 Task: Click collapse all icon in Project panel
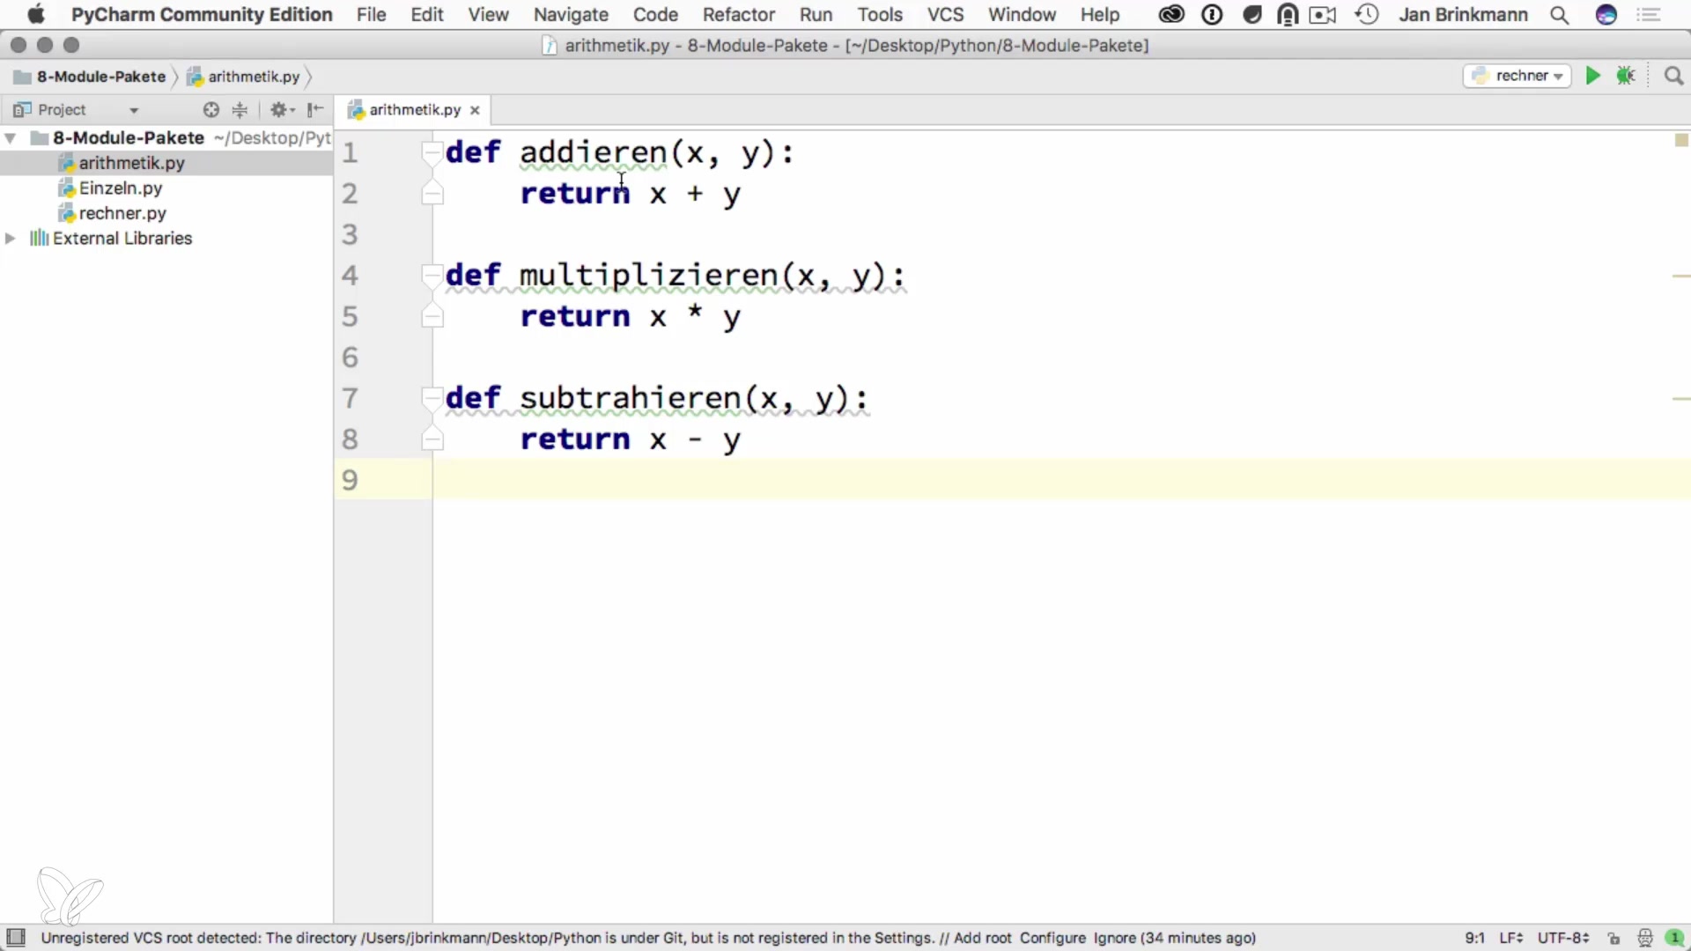click(x=240, y=110)
